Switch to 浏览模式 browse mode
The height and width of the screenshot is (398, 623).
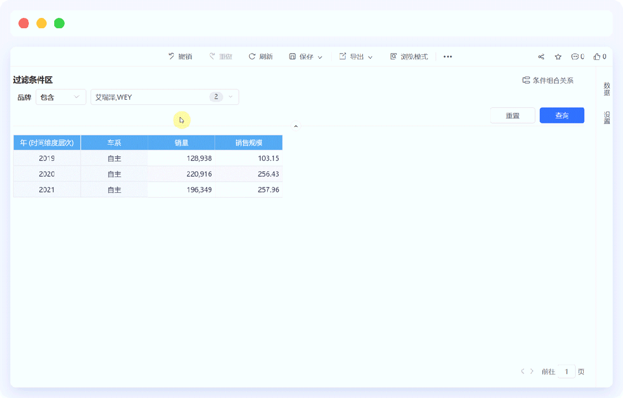coord(409,57)
